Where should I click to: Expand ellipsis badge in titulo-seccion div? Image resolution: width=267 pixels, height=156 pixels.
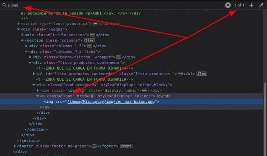click(93, 35)
